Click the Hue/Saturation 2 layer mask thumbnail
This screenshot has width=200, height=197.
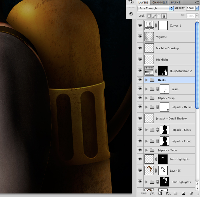(x=163, y=71)
